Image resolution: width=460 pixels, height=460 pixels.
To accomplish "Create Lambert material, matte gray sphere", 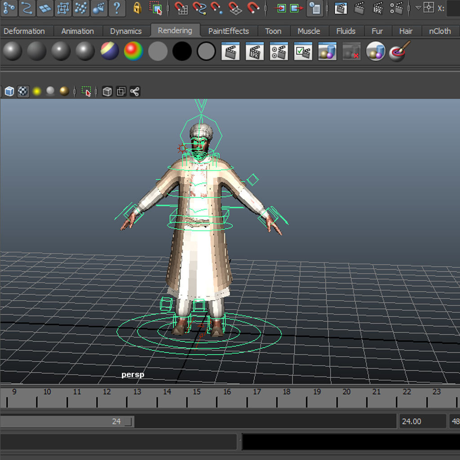I will tap(37, 51).
